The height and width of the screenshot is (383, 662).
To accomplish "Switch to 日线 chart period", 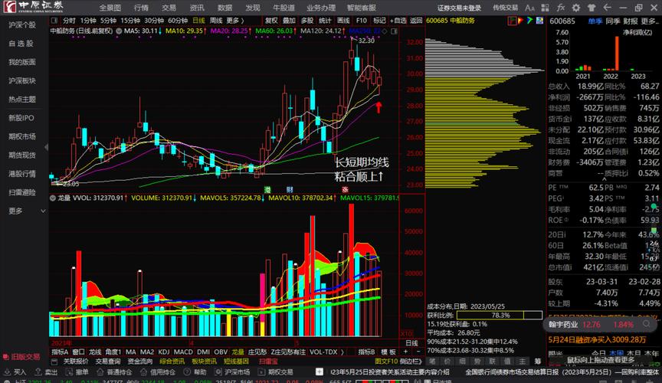I will pos(198,20).
